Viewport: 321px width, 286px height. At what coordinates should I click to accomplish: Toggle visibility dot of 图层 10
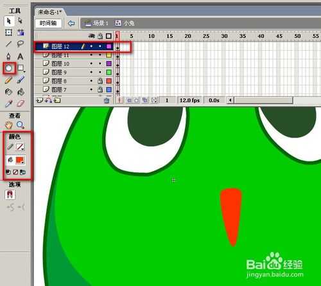click(x=91, y=64)
